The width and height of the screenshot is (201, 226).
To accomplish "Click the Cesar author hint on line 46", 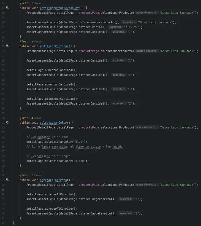I will click(x=36, y=3).
